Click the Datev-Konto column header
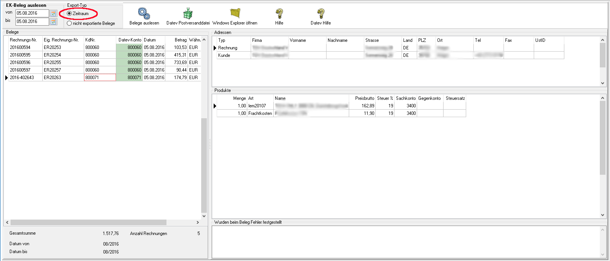This screenshot has width=610, height=261. (x=129, y=40)
